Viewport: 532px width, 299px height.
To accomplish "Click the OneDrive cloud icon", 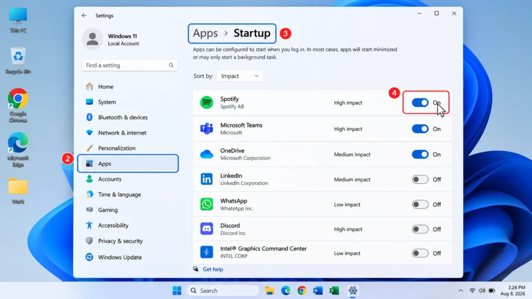I will pos(207,154).
